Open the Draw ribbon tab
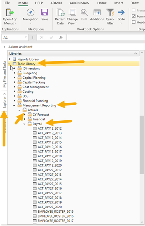 pos(135,3)
